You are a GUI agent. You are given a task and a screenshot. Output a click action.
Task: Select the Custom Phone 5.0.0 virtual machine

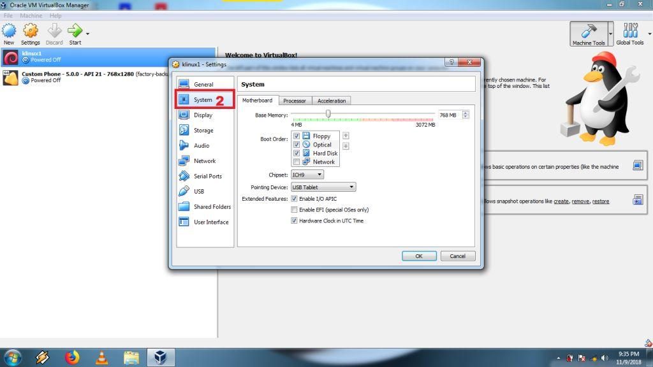point(85,77)
